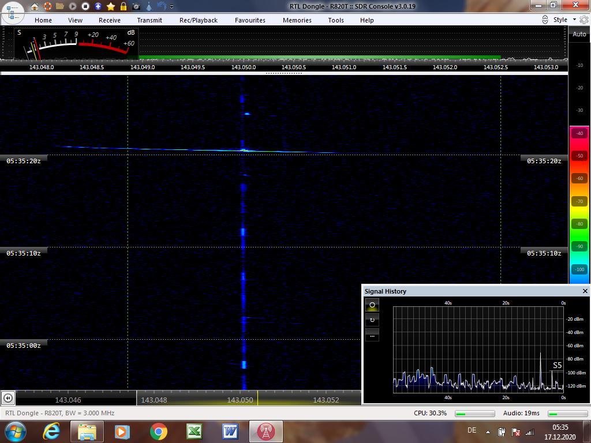
Task: Click the gray play icon in the title bar
Action: point(73,6)
